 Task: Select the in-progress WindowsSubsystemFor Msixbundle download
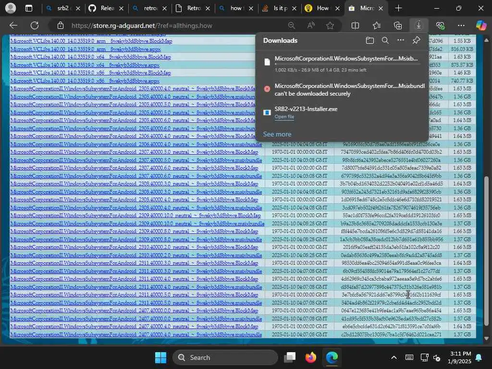(x=342, y=64)
